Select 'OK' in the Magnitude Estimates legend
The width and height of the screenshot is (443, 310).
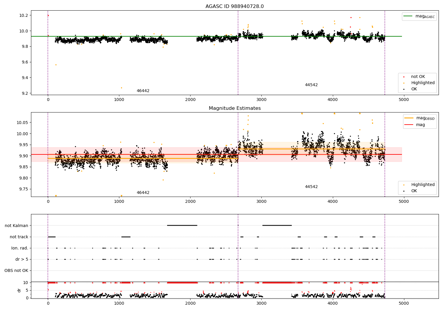(x=414, y=191)
